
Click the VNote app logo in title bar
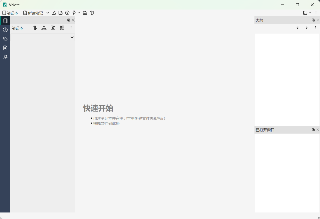(x=5, y=5)
